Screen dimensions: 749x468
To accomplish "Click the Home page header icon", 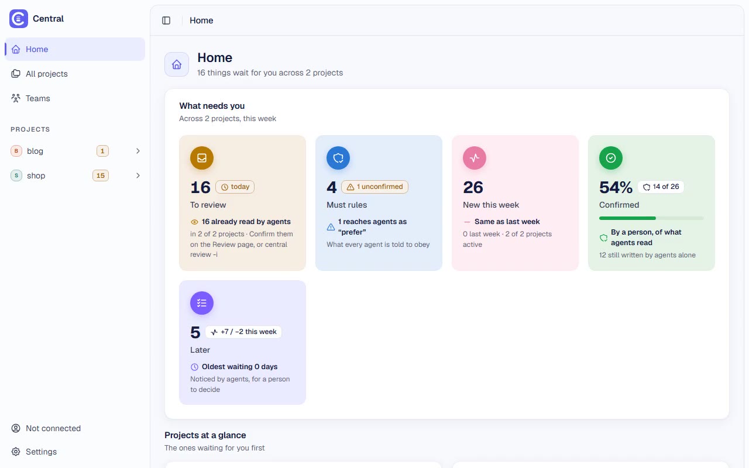I will [177, 64].
